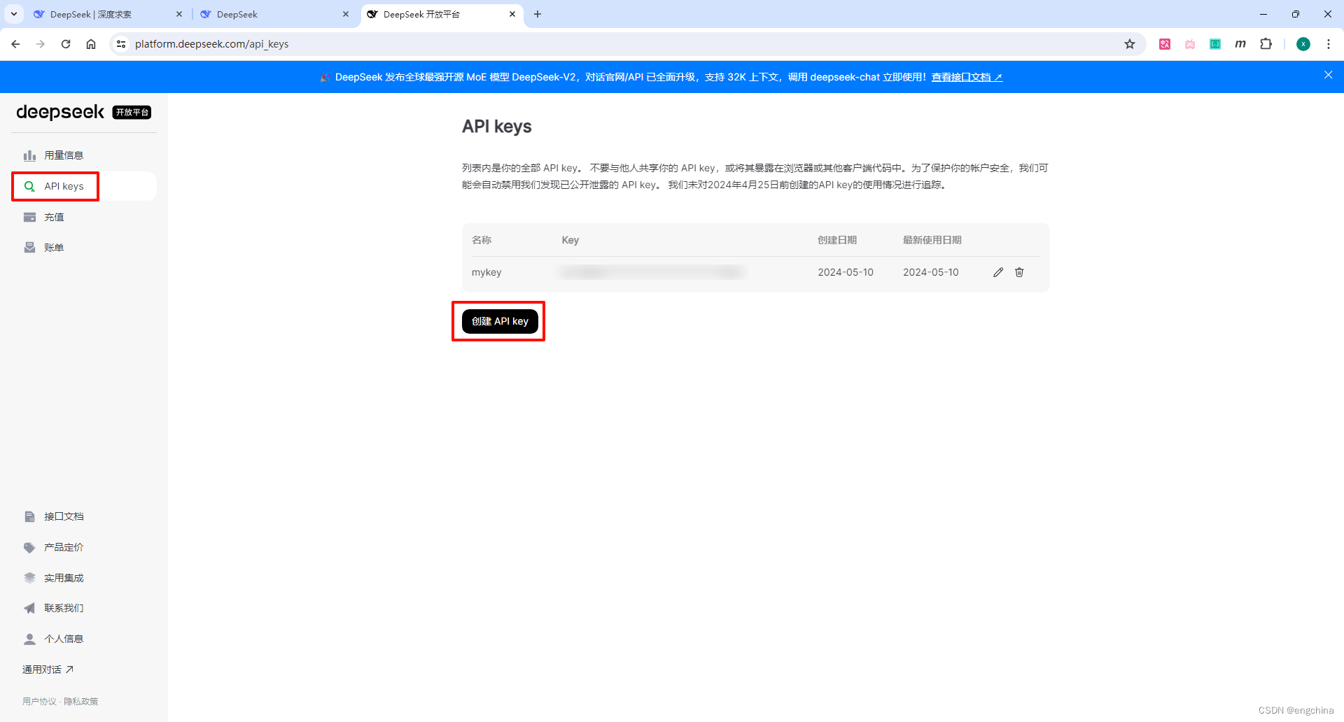Viewport: 1344px width, 722px height.
Task: Click the 创建 API key button
Action: 500,321
